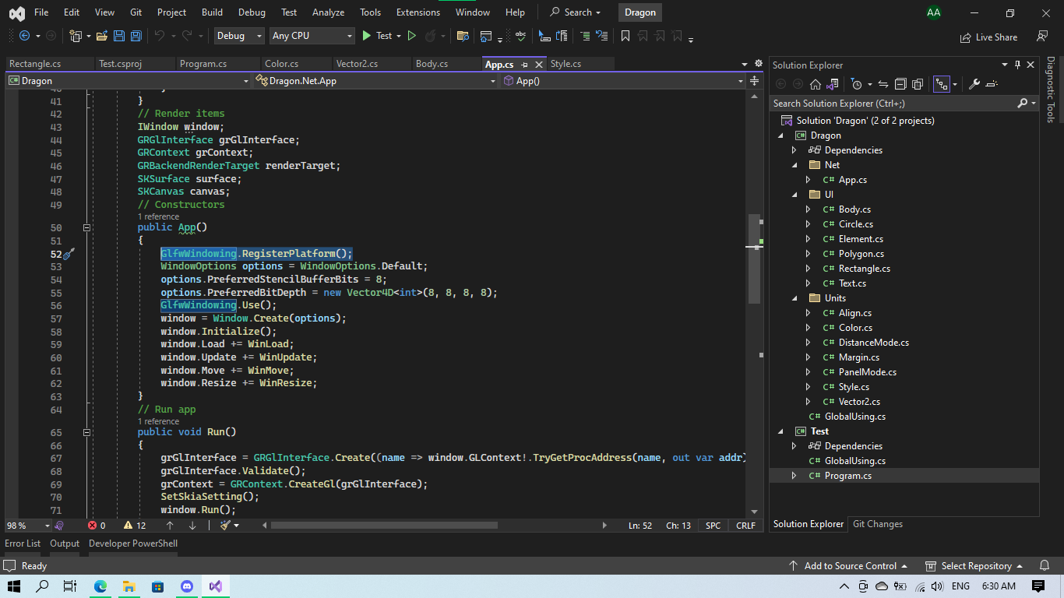
Task: Collapse the Units folder in Solution Explorer
Action: (x=794, y=298)
